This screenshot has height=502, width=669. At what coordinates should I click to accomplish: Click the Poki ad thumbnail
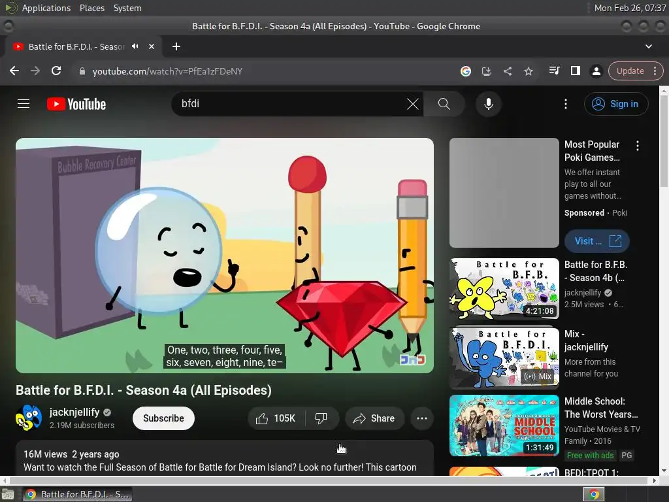coord(504,193)
